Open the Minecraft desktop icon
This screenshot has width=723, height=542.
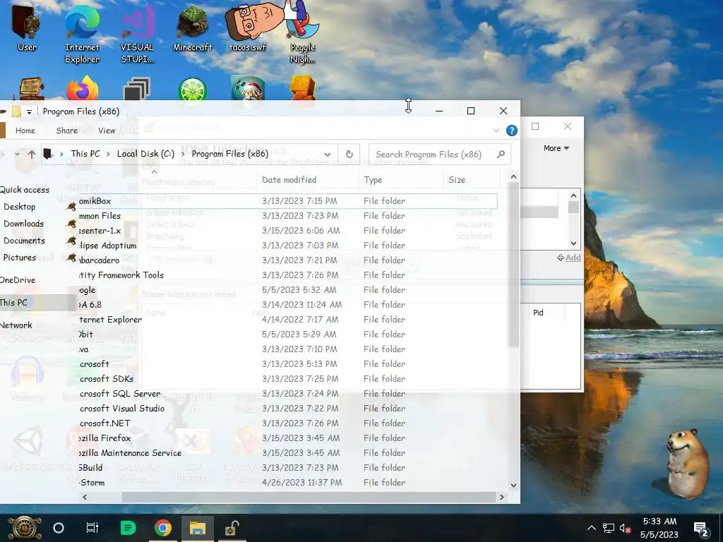[x=192, y=28]
